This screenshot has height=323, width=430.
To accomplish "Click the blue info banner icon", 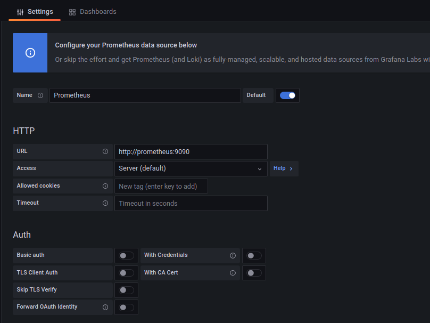I will pyautogui.click(x=30, y=53).
